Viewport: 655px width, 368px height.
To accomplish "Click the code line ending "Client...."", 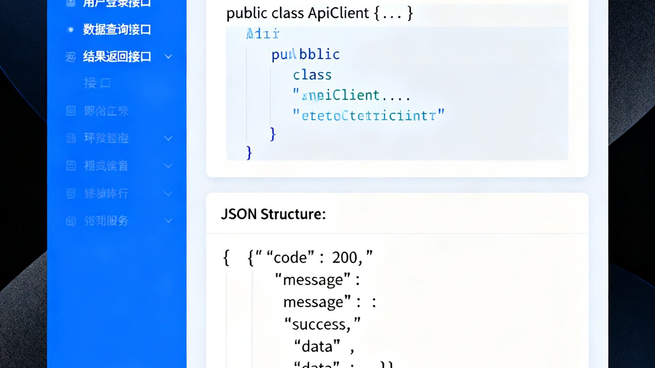I will [x=351, y=95].
